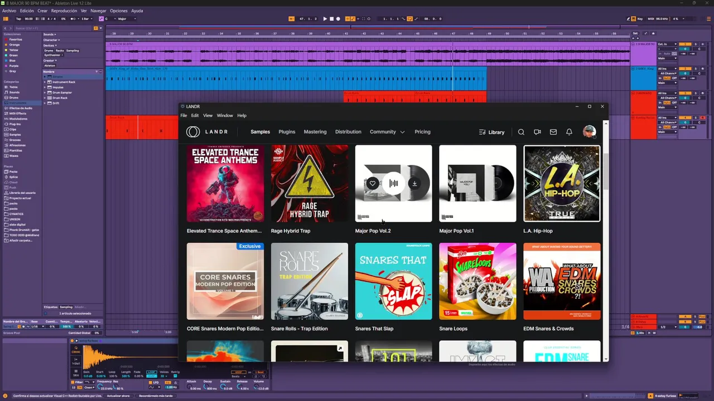Open the LANDR messages envelope icon

(x=553, y=132)
